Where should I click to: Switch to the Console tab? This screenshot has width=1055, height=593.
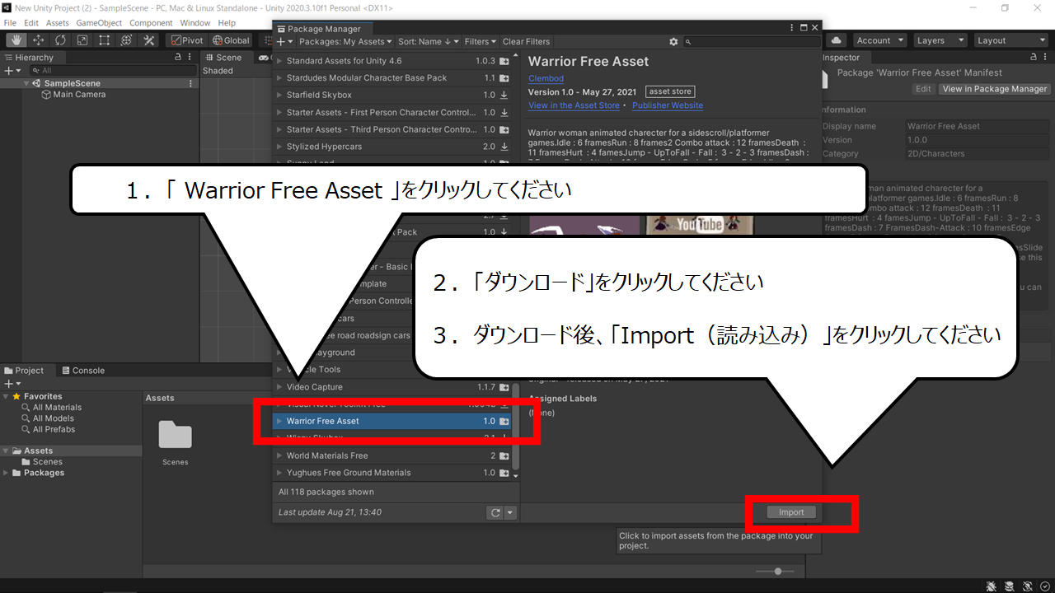(82, 371)
